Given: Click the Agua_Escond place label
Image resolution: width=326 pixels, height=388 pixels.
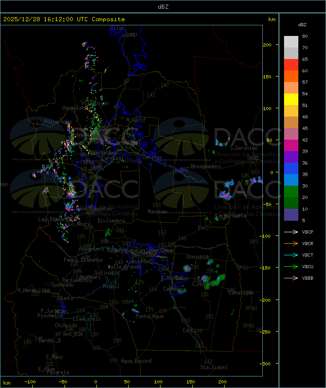Looking at the screenshot, I should 136,361.
